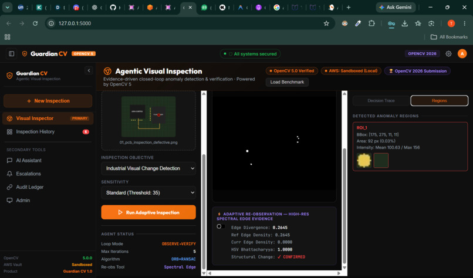
Task: Open the Sensitivity threshold dropdown
Action: pyautogui.click(x=148, y=193)
